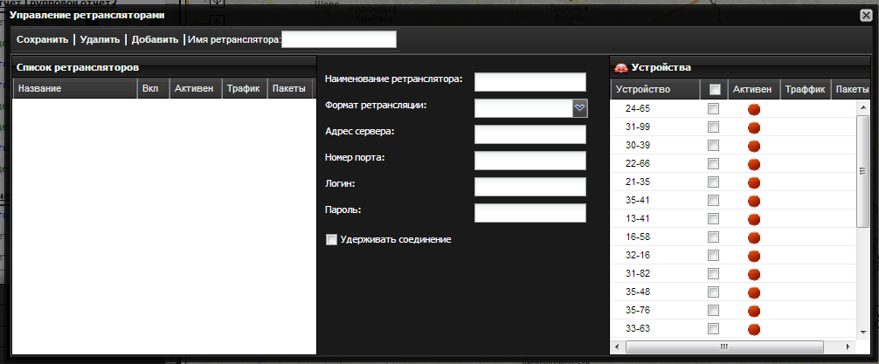This screenshot has height=364, width=879.
Task: Open the Формат ретрансляции dropdown
Action: tap(579, 107)
